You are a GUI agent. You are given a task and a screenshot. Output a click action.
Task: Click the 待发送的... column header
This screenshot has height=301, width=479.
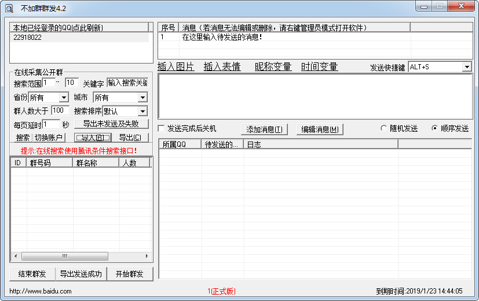click(222, 144)
